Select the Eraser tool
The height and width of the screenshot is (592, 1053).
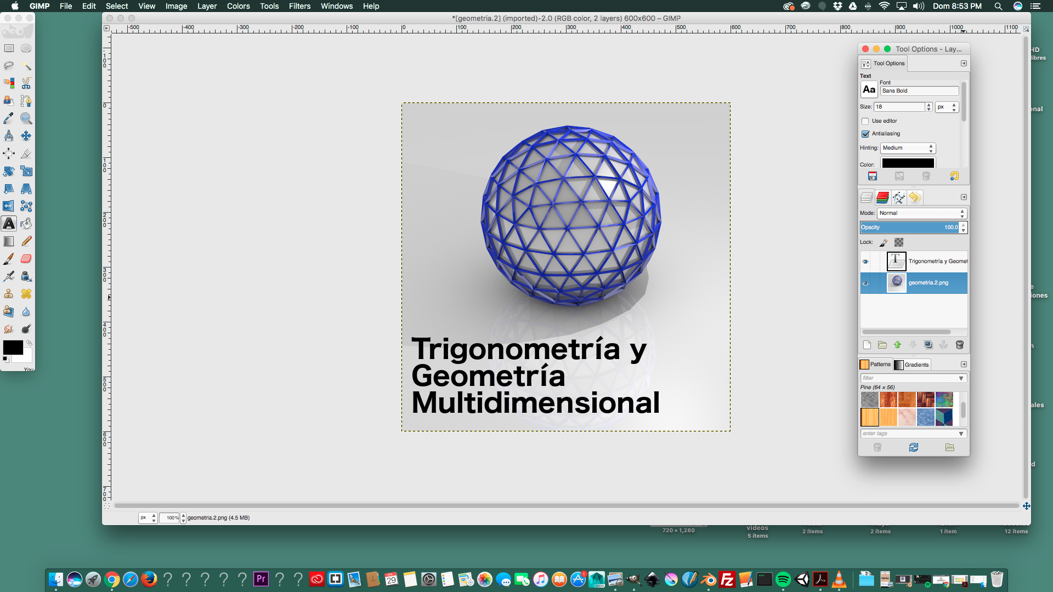click(26, 259)
